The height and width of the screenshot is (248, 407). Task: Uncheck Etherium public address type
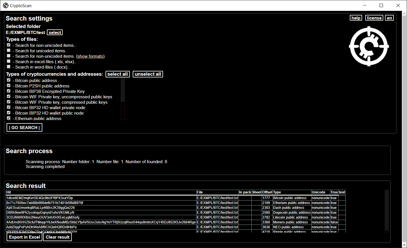click(8, 118)
